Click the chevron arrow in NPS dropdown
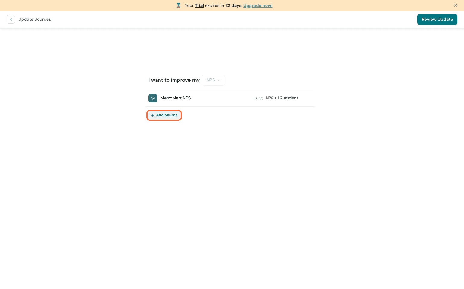464x289 pixels. pyautogui.click(x=219, y=80)
